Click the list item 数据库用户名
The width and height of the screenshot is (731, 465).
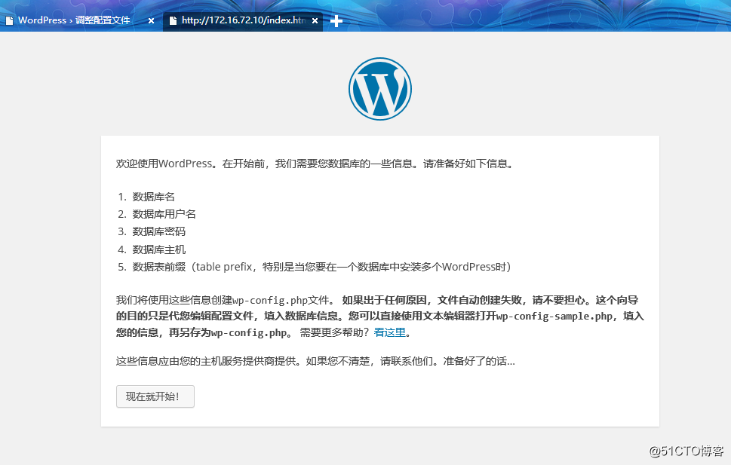pos(164,214)
